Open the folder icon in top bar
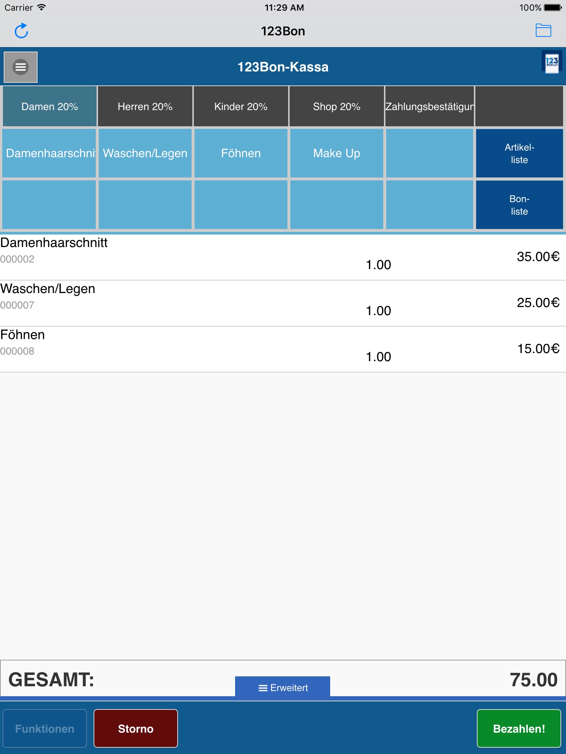Image resolution: width=566 pixels, height=754 pixels. click(543, 31)
